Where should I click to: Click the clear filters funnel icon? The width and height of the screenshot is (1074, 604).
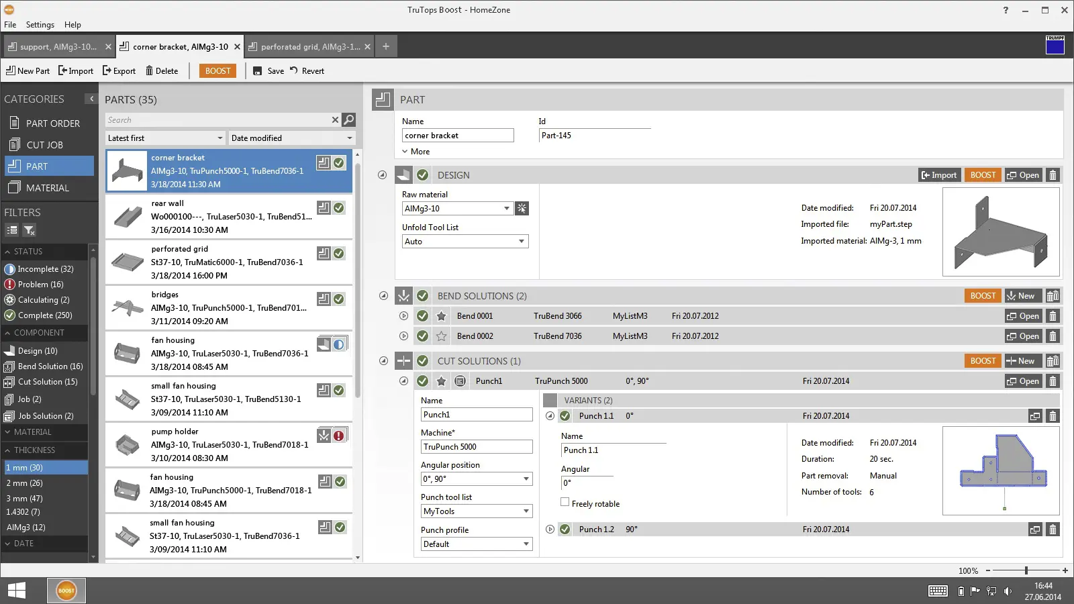click(29, 230)
